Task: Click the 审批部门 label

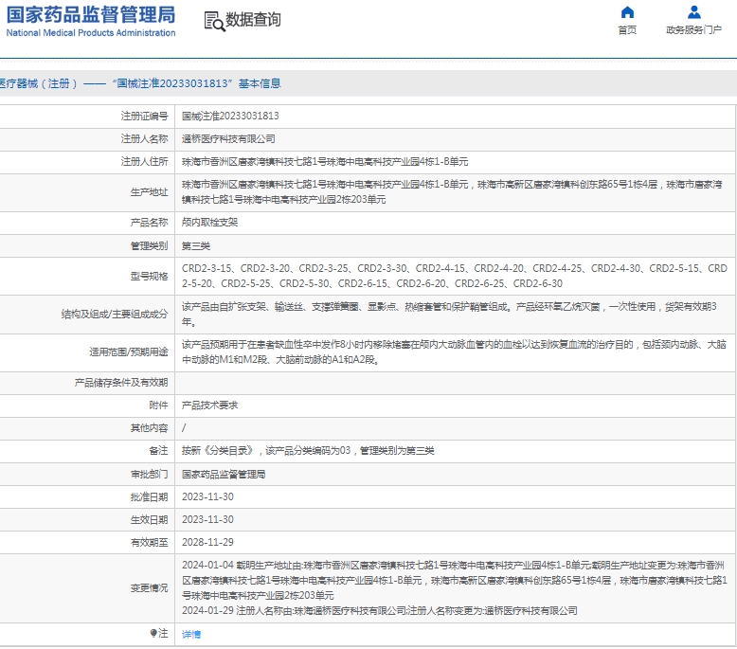Action: coord(149,474)
